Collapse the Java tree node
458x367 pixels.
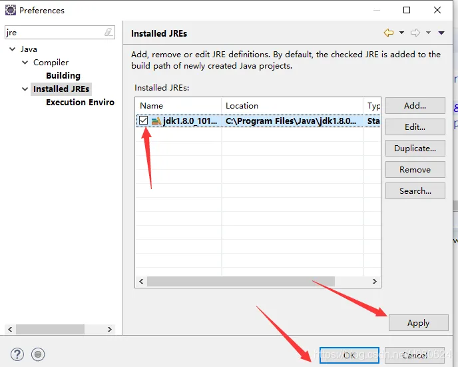12,49
